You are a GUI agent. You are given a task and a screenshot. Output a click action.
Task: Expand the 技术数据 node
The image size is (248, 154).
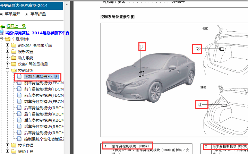click(x=7, y=145)
